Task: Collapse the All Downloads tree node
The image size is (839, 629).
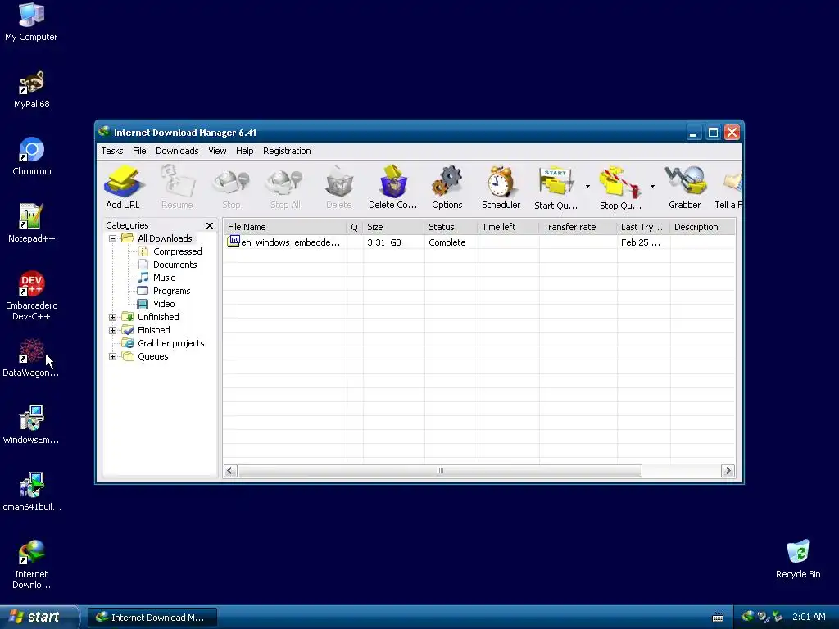Action: 112,238
